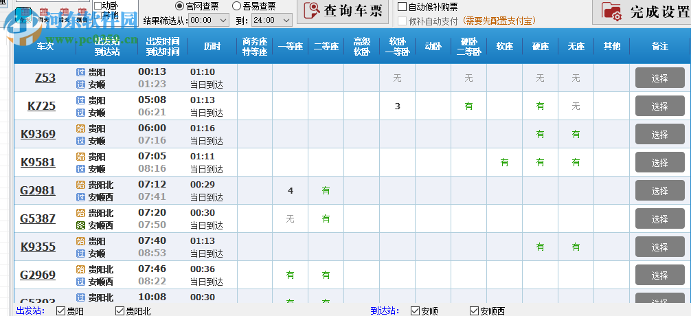Click the 过 icon beside 安顺 in the K725 row
691x316 pixels.
[80, 113]
